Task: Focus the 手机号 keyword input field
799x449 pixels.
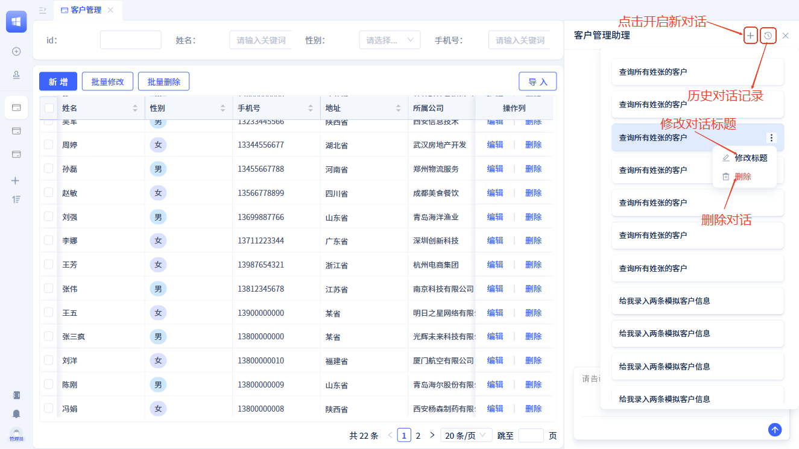Action: point(519,40)
